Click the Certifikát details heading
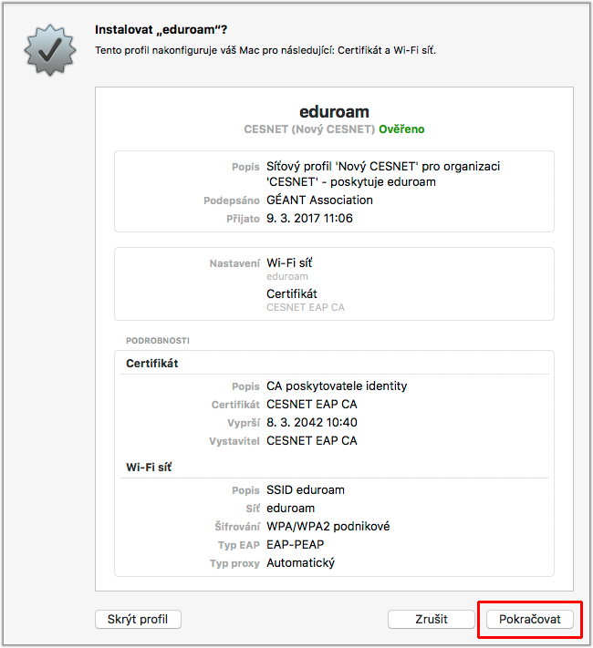593x648 pixels. pyautogui.click(x=151, y=364)
